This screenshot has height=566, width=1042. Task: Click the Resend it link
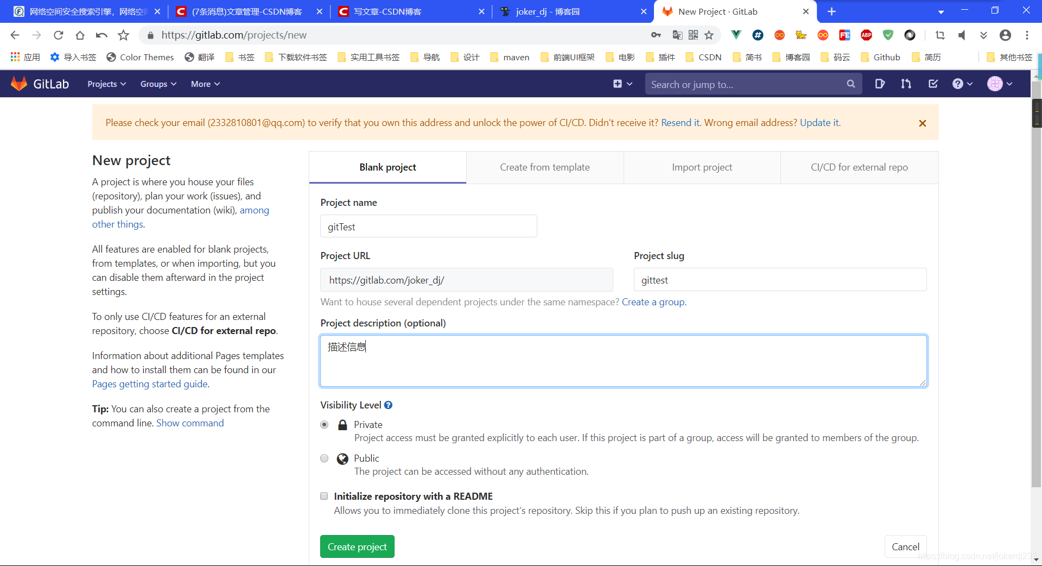680,123
